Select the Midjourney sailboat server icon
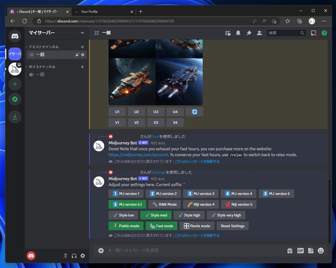 pyautogui.click(x=15, y=69)
